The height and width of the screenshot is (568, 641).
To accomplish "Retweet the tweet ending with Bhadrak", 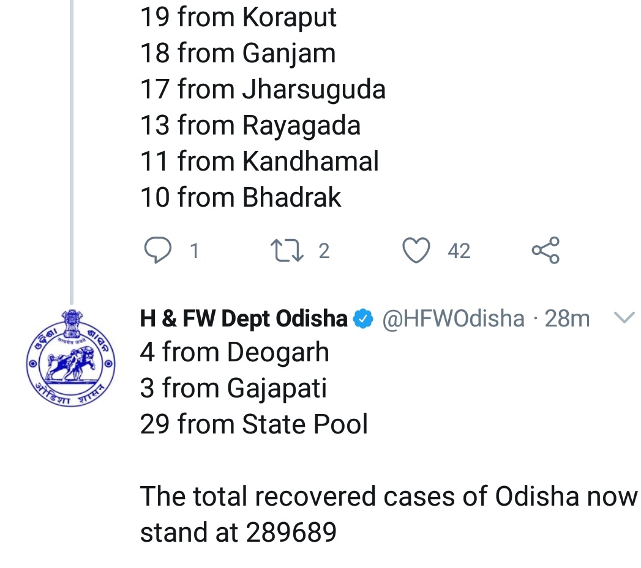I will coord(285,251).
